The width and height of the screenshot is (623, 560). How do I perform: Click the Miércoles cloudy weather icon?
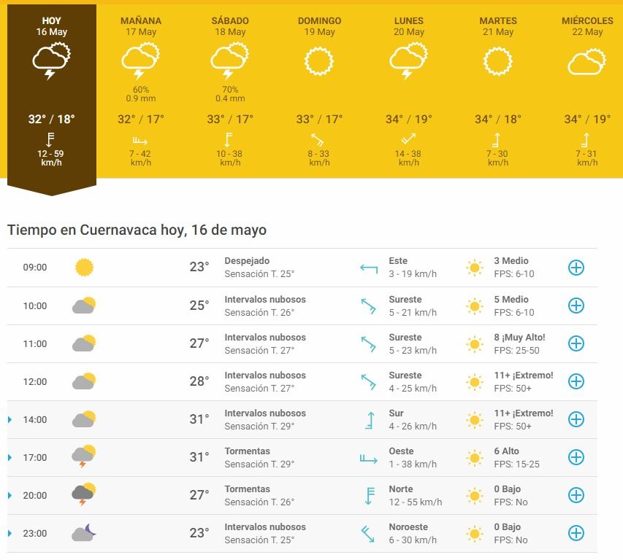pos(586,62)
